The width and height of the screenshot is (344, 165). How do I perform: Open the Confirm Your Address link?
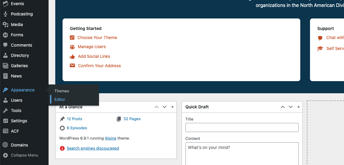(x=99, y=66)
